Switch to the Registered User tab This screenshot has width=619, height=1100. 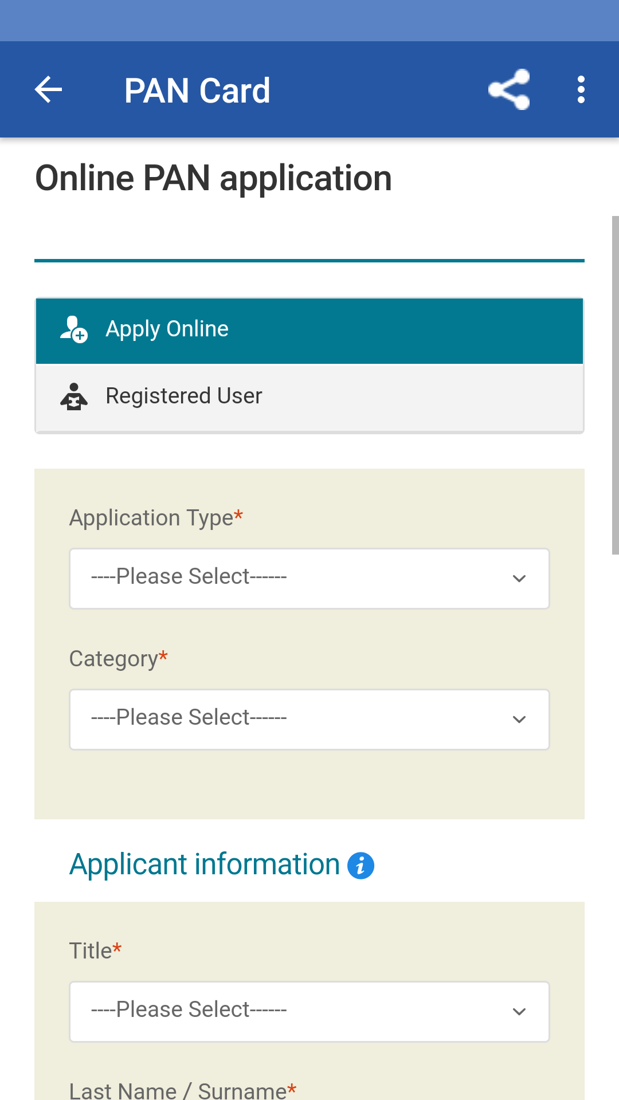click(x=309, y=397)
